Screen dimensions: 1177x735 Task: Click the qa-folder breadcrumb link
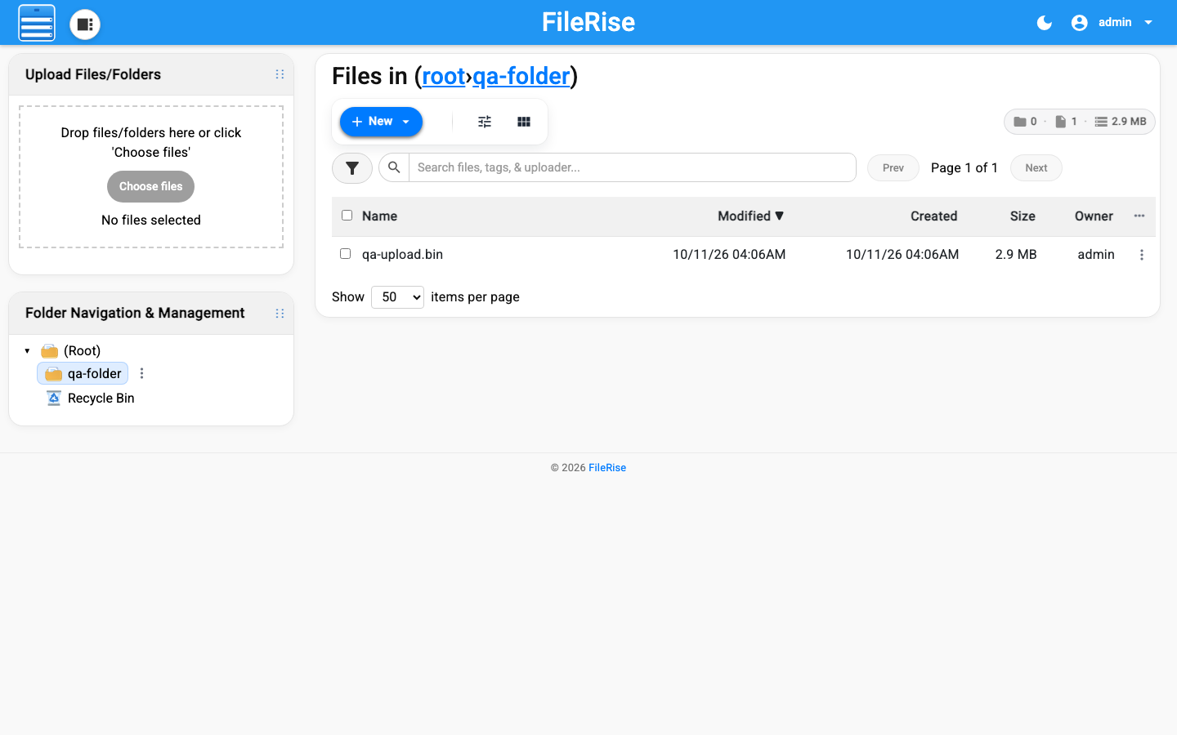[x=521, y=76]
